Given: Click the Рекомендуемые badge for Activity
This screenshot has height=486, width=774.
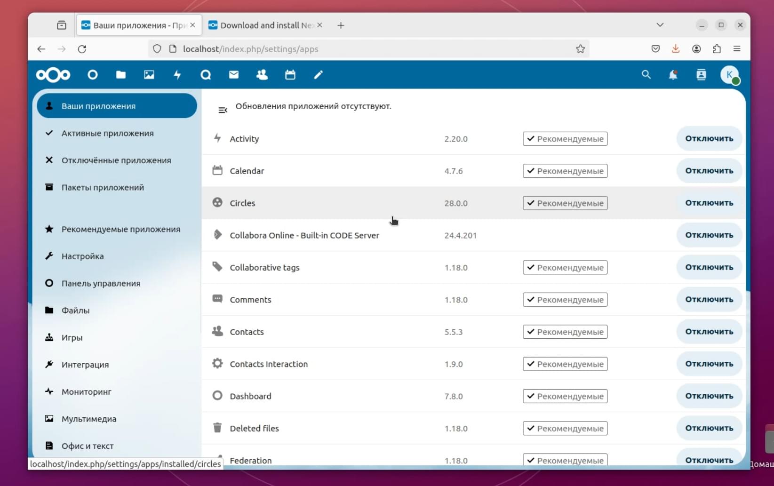Looking at the screenshot, I should pos(565,139).
